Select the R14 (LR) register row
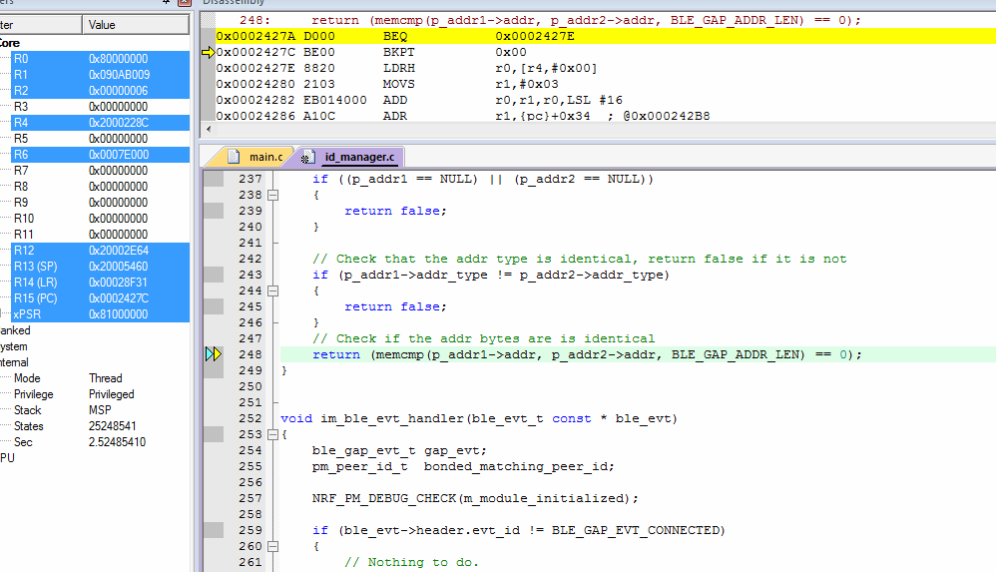This screenshot has height=572, width=996. tap(101, 283)
